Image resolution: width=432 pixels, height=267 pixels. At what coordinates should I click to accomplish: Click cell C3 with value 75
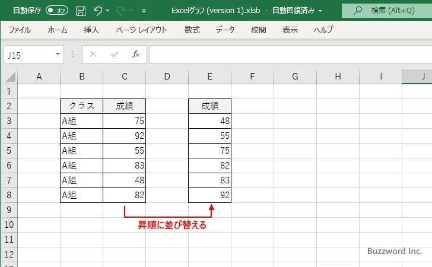coord(124,121)
